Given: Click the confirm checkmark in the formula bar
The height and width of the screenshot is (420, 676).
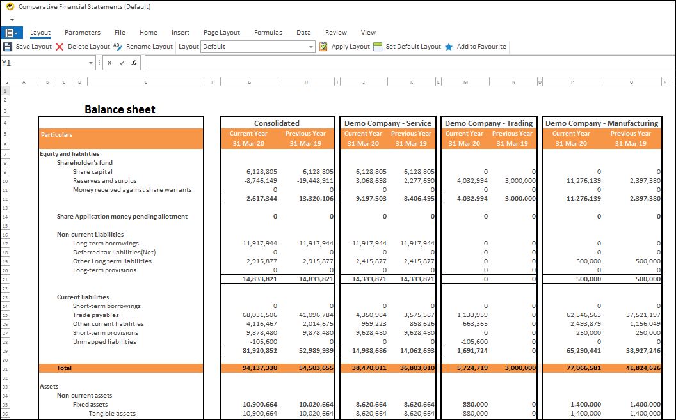Looking at the screenshot, I should click(121, 63).
